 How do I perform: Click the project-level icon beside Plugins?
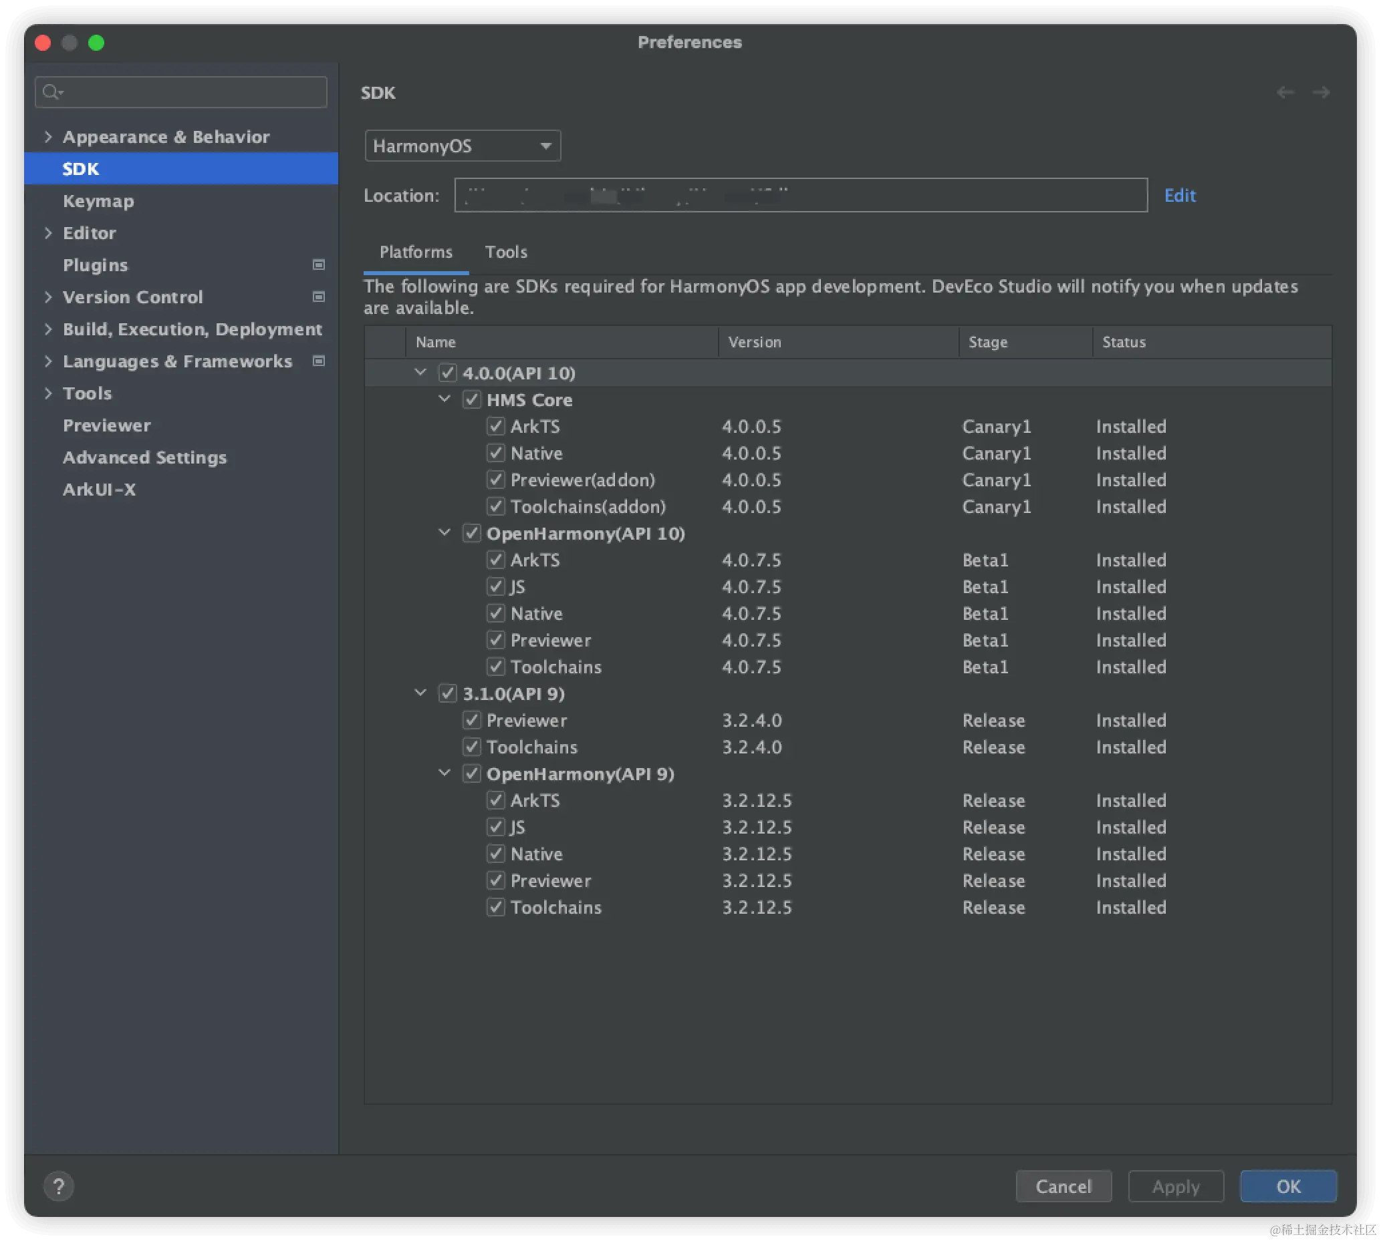click(x=319, y=264)
